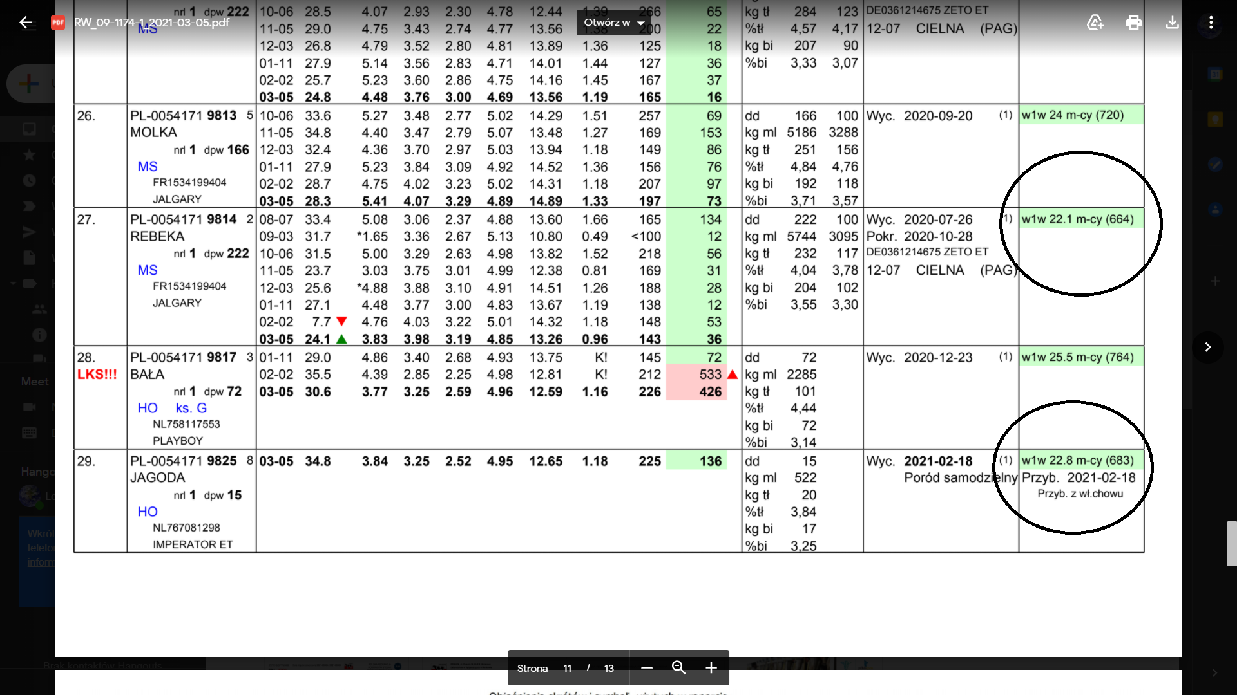Click the Gmail Compose plus button
Viewport: 1237px width, 695px height.
(29, 84)
